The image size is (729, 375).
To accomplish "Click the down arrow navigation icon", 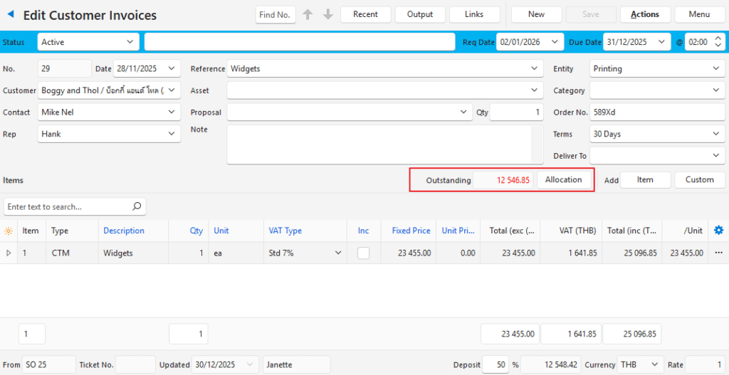I will tap(327, 14).
